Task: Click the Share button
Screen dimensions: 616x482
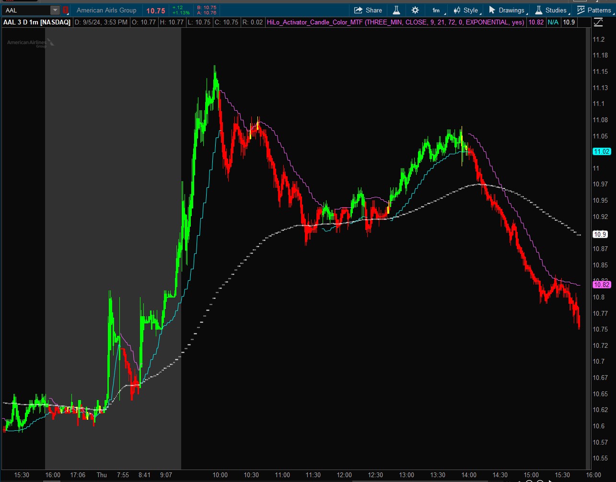Action: (368, 10)
